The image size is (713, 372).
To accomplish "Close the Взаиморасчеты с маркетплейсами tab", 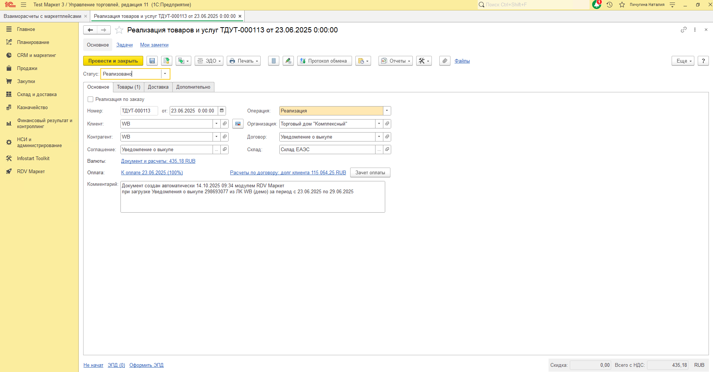I will [x=85, y=16].
